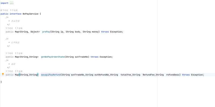Open '1 个实现' hint above prePay
This screenshot has height=107, width=215.
(19, 28)
